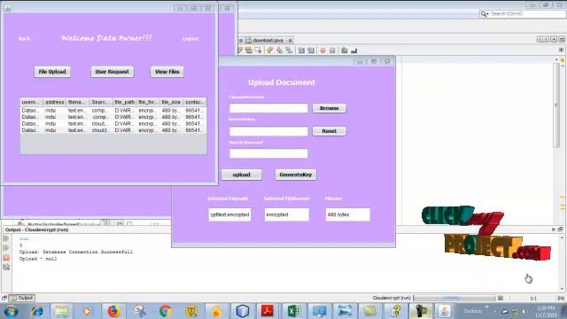Image resolution: width=567 pixels, height=319 pixels.
Task: Open the VirtualBox cube icon in taskbar
Action: pyautogui.click(x=242, y=311)
